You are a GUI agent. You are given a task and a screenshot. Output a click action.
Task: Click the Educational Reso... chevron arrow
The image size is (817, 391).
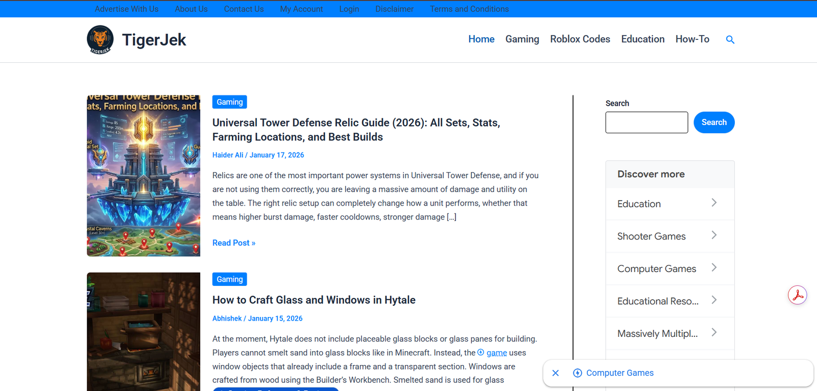714,300
